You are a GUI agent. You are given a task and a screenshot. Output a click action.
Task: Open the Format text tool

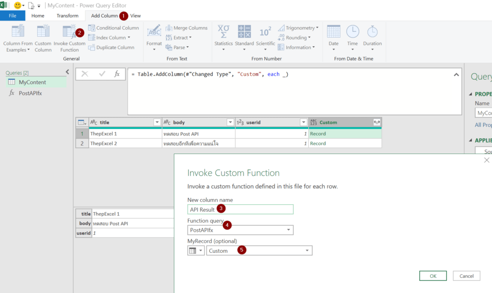tap(154, 32)
